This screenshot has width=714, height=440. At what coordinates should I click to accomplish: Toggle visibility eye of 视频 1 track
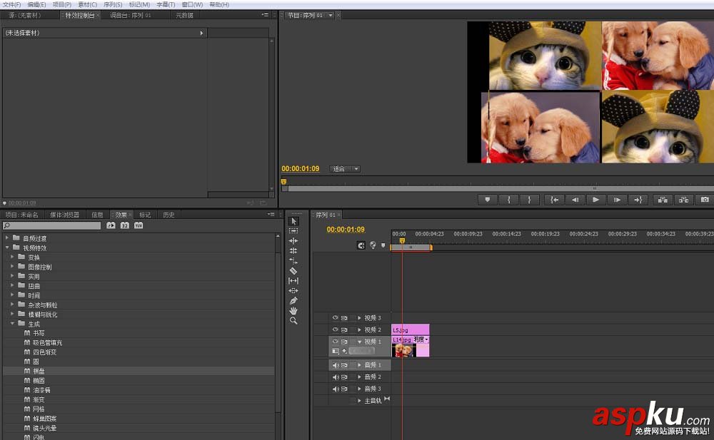pos(335,342)
